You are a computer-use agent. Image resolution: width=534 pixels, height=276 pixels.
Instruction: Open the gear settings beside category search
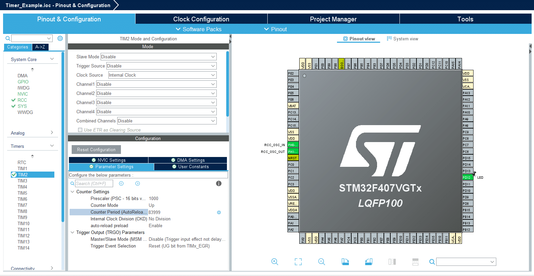tap(60, 38)
